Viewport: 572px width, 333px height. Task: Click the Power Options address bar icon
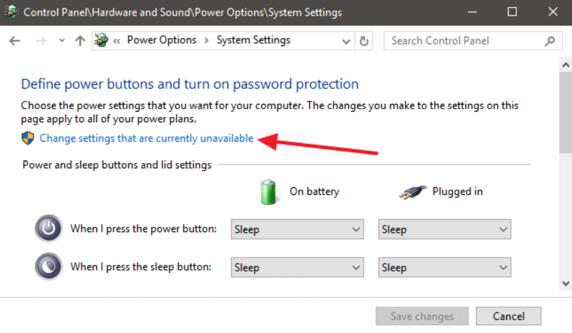tap(102, 41)
